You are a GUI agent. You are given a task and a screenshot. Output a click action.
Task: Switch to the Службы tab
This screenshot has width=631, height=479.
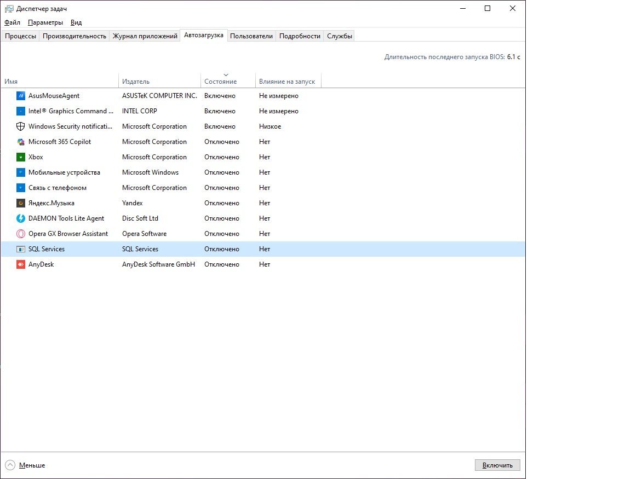click(x=339, y=36)
